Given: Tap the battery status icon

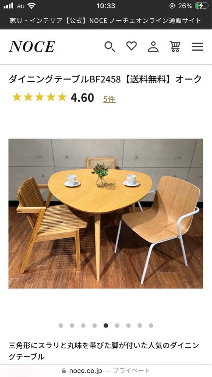Looking at the screenshot, I should (x=201, y=6).
